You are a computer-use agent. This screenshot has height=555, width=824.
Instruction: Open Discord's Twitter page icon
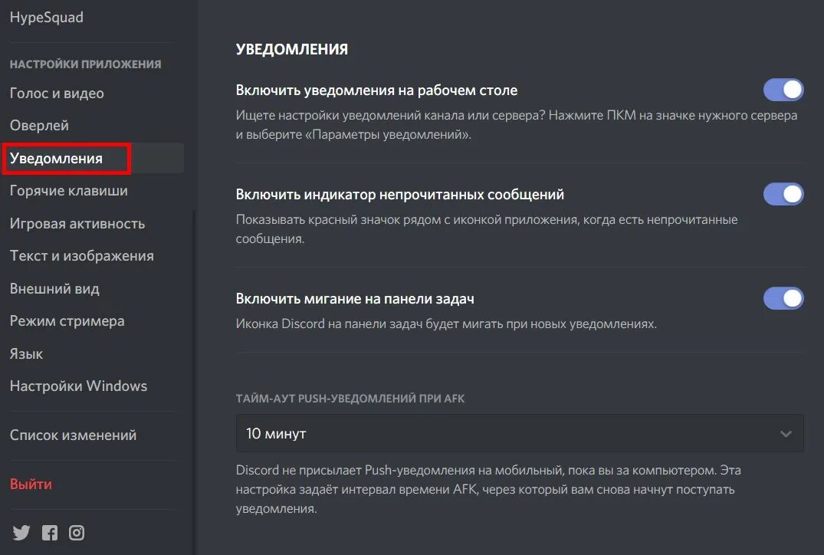pos(21,533)
